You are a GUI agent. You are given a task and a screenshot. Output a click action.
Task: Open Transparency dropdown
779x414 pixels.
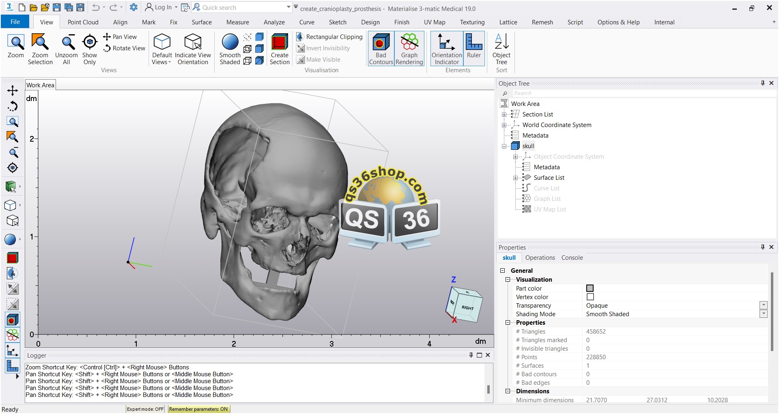click(x=764, y=305)
